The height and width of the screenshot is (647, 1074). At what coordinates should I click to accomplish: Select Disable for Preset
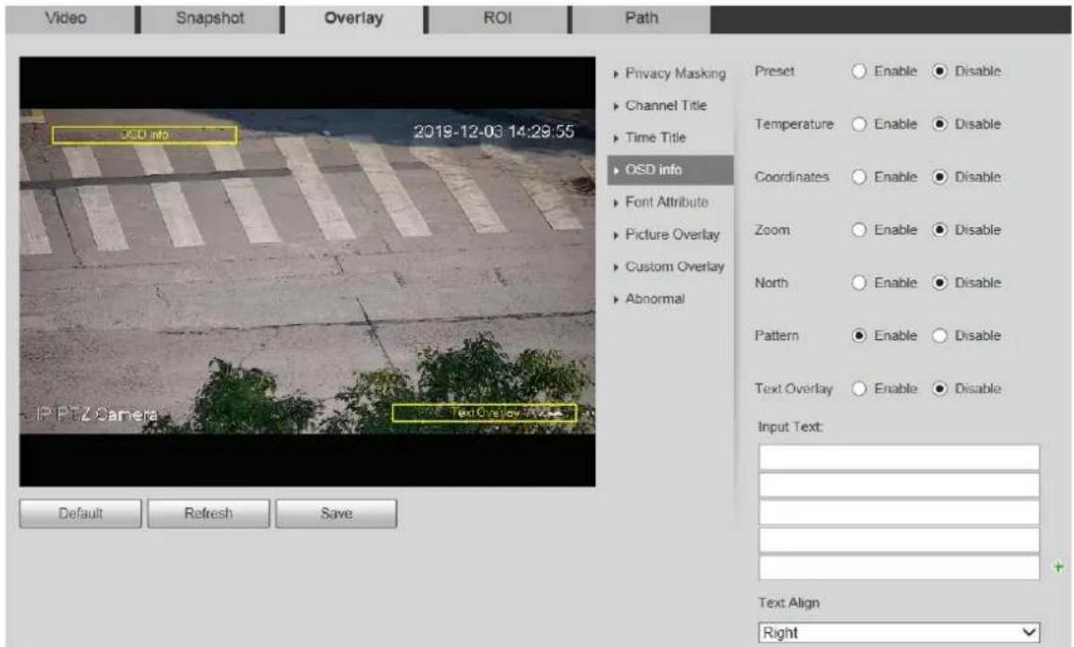click(x=940, y=72)
